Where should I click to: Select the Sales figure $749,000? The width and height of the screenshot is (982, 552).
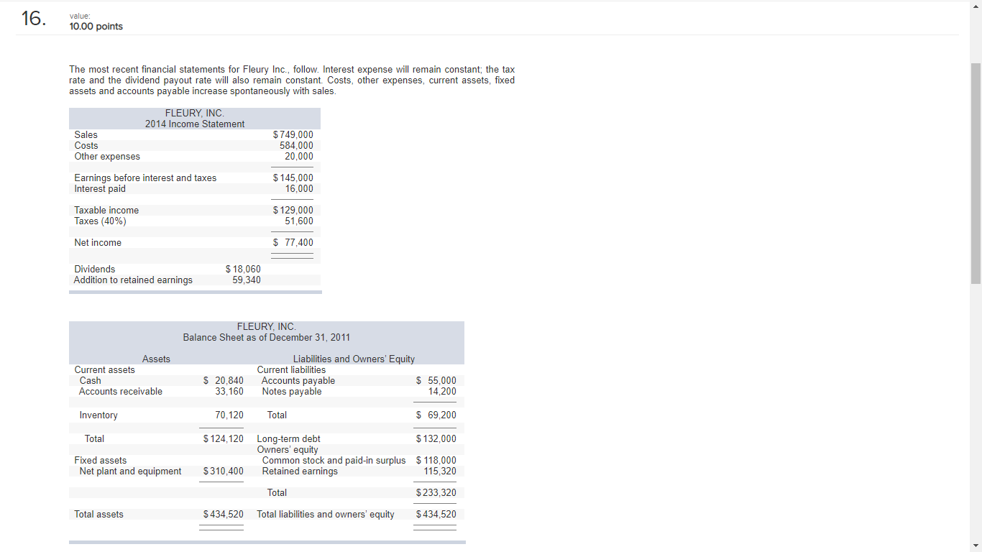pos(293,134)
